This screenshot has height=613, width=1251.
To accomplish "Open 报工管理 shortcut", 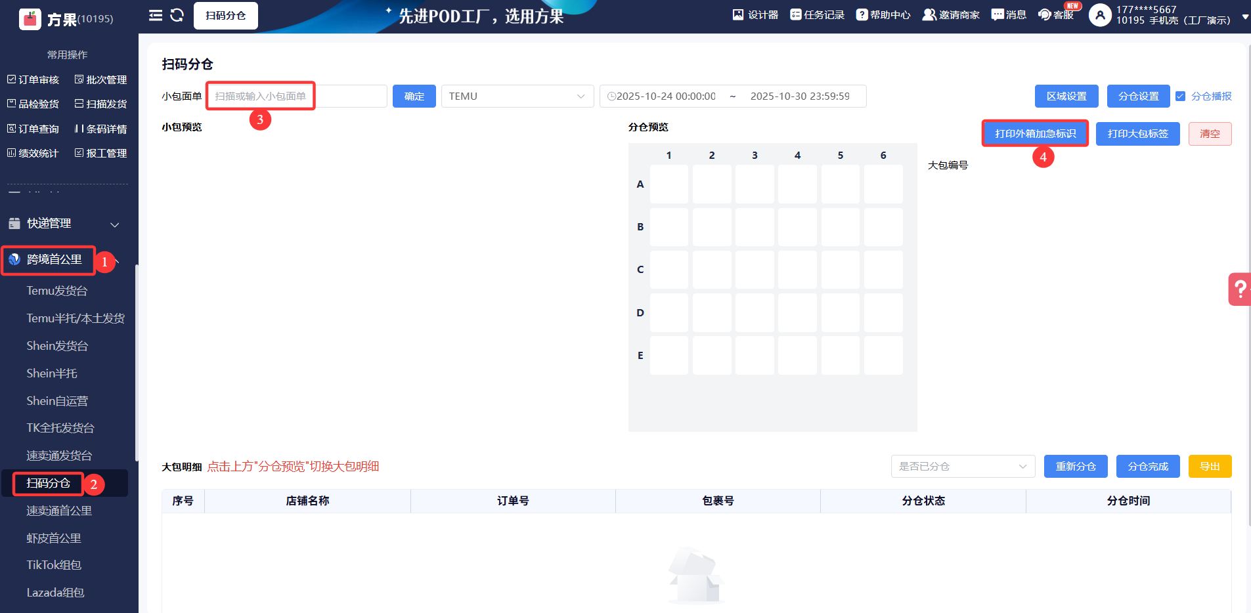I will (100, 153).
